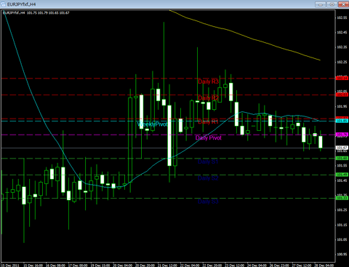Click 102.35 on the price scale

(x=342, y=47)
